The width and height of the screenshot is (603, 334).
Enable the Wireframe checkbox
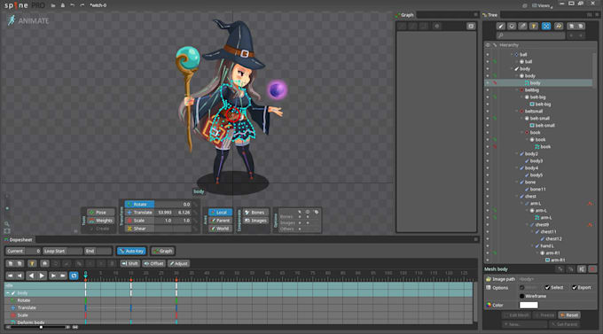521,296
